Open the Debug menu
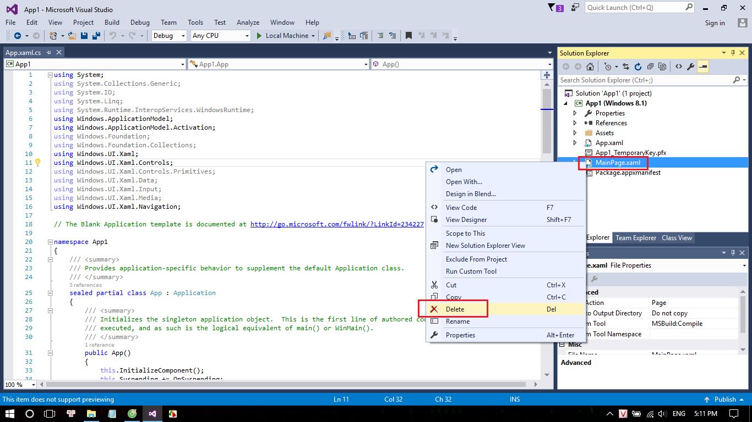The height and width of the screenshot is (422, 752). tap(140, 23)
